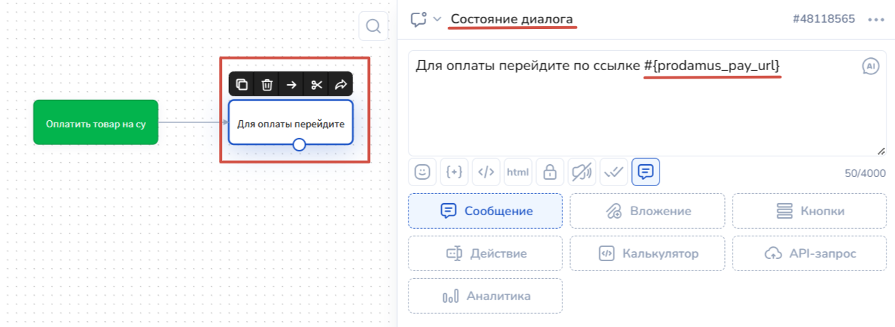Image resolution: width=895 pixels, height=327 pixels.
Task: Open canvas search with the magnifier icon
Action: click(373, 27)
